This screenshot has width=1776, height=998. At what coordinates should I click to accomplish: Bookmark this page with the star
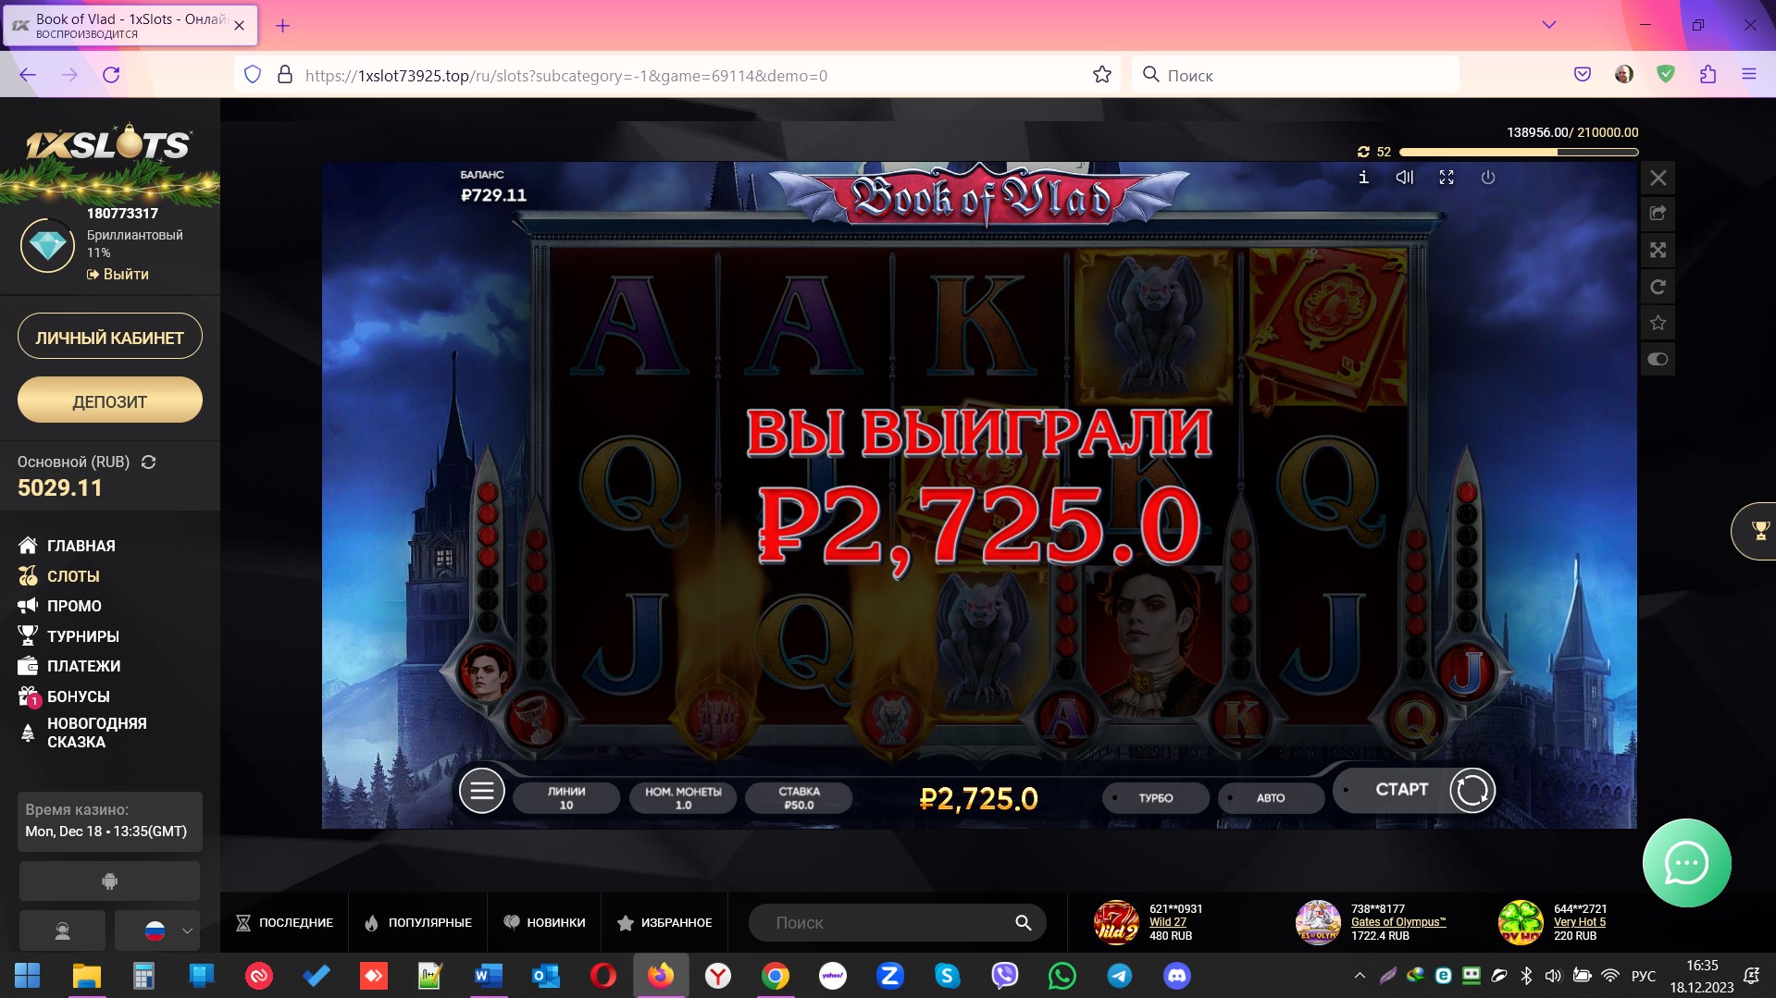point(1101,75)
